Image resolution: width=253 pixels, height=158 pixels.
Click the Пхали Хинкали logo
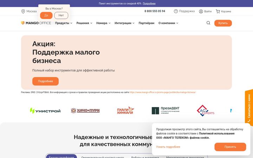click(x=125, y=110)
